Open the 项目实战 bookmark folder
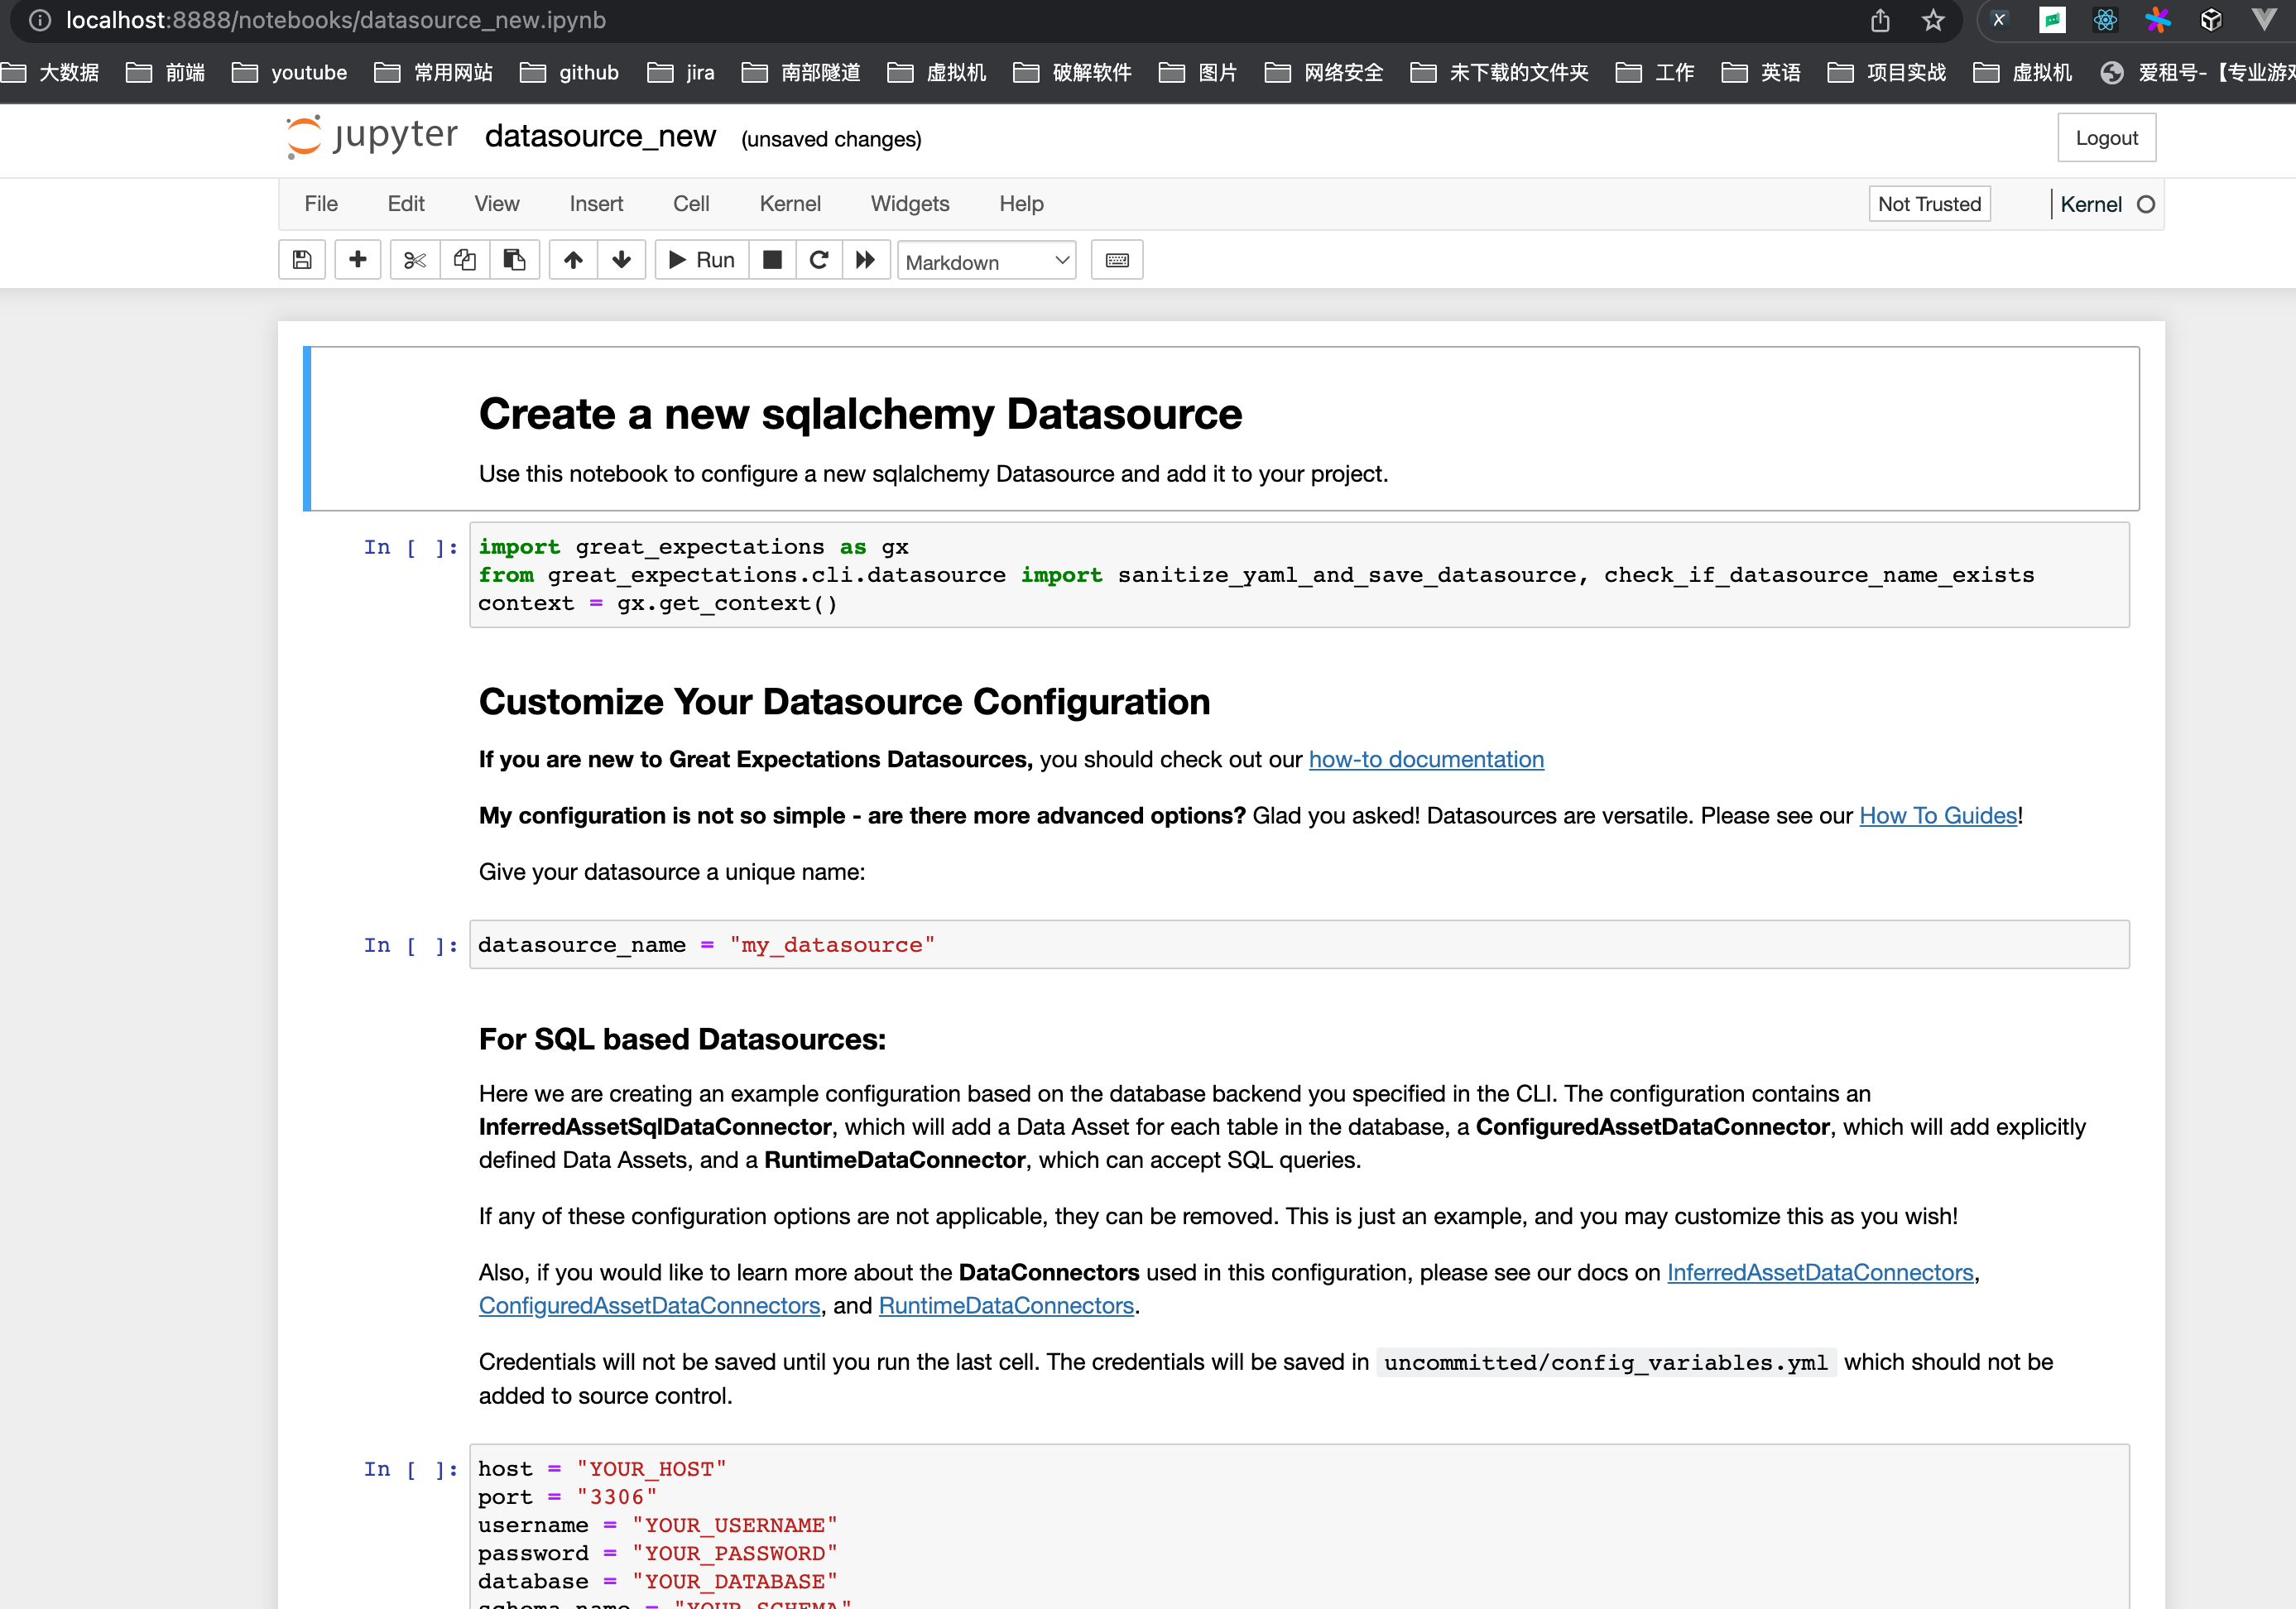The image size is (2296, 1609). click(1886, 72)
